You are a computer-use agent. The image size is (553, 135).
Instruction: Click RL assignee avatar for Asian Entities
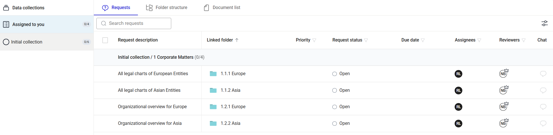tap(458, 90)
